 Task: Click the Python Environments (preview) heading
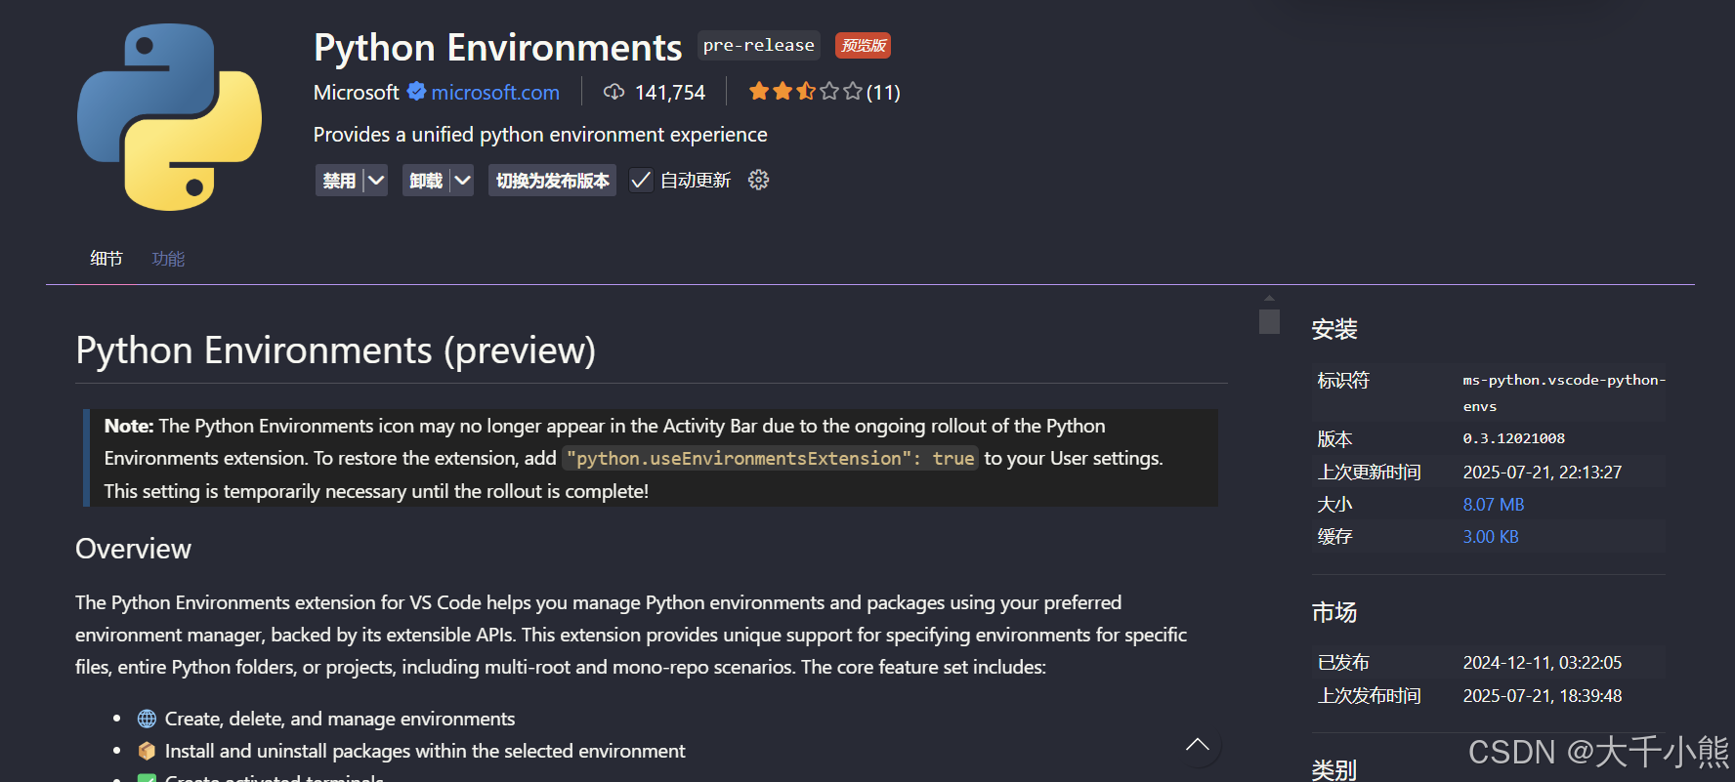point(336,350)
